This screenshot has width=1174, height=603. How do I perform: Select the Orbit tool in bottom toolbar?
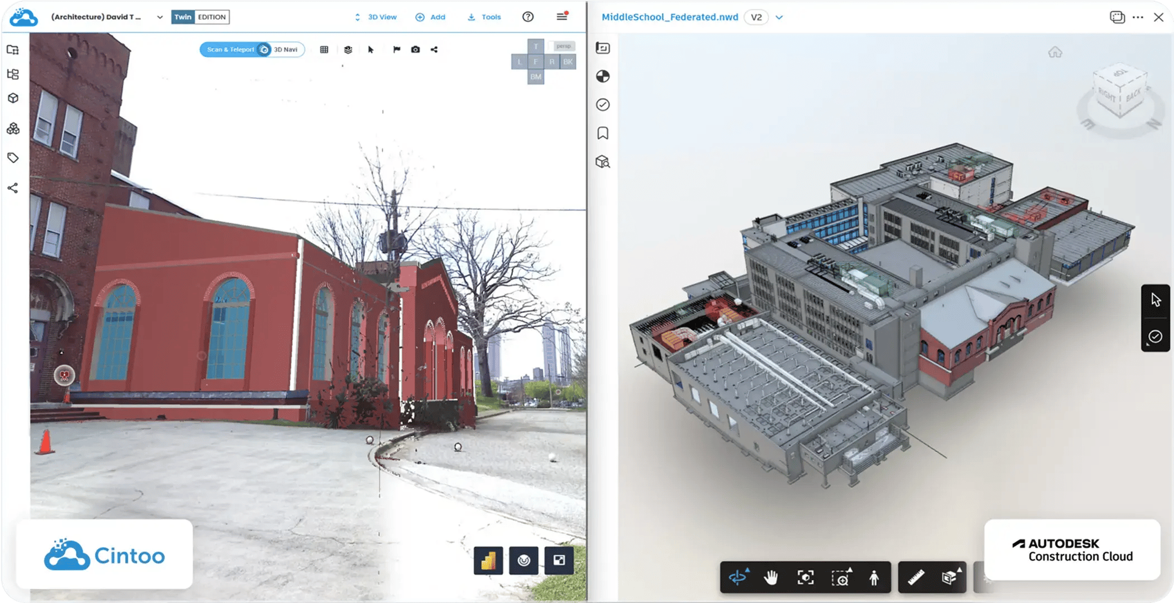pyautogui.click(x=738, y=577)
